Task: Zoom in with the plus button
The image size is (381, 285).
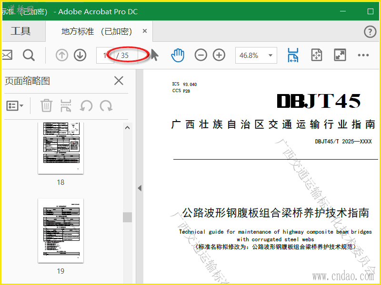Action: click(x=219, y=55)
